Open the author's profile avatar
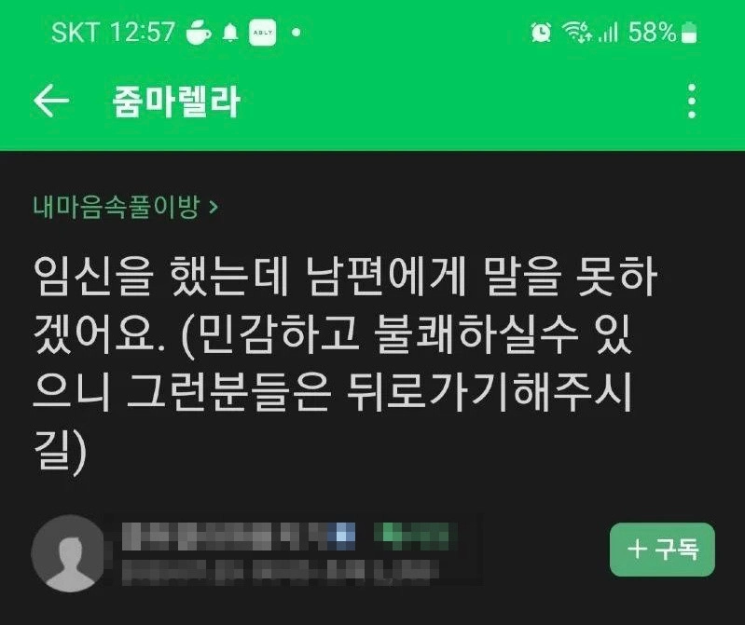 [68, 553]
